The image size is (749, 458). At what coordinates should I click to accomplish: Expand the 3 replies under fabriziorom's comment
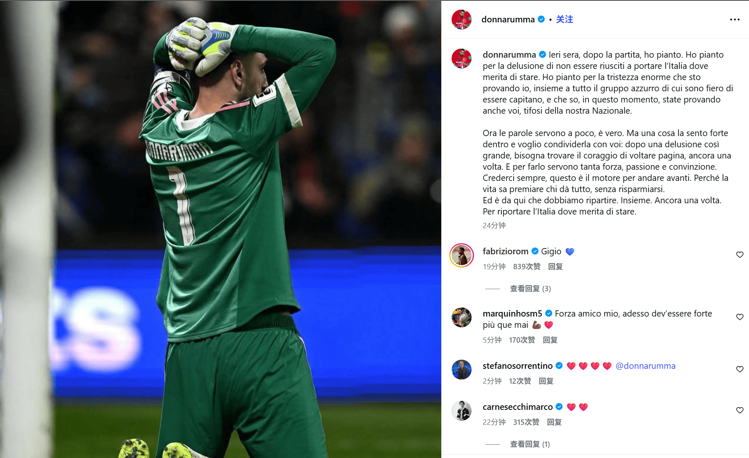point(530,289)
